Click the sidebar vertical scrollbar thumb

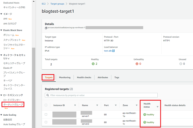point(34,88)
